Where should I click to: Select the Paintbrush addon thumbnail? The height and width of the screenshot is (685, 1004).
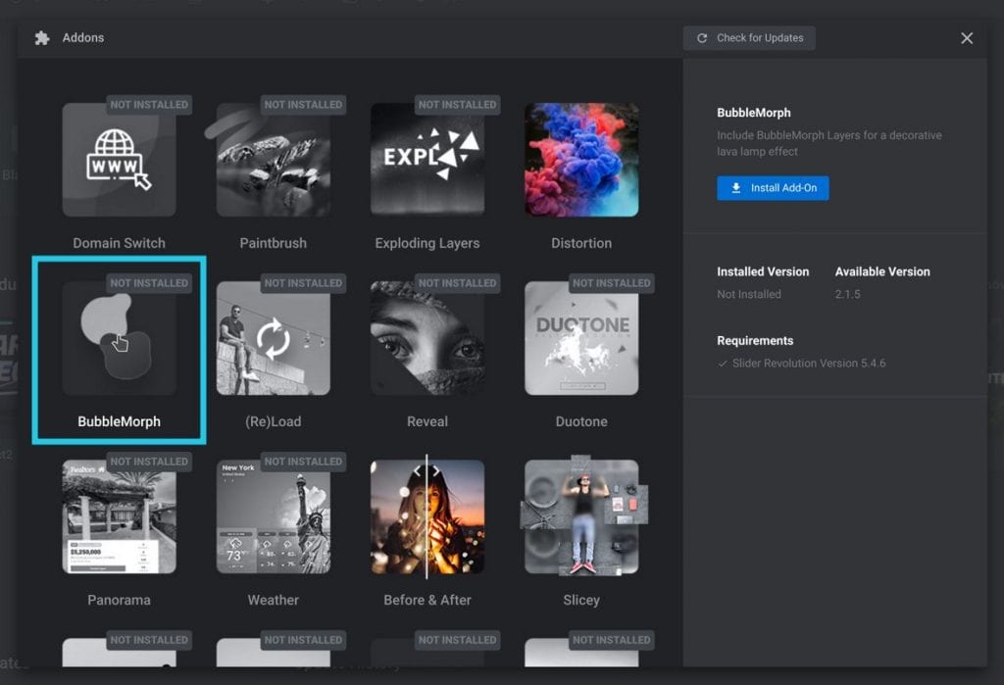[x=274, y=160]
